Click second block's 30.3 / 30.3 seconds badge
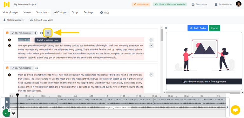The image size is (244, 118). click(21, 68)
